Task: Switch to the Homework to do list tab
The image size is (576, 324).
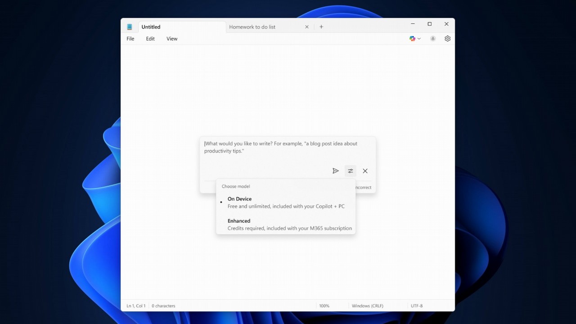Action: click(252, 27)
